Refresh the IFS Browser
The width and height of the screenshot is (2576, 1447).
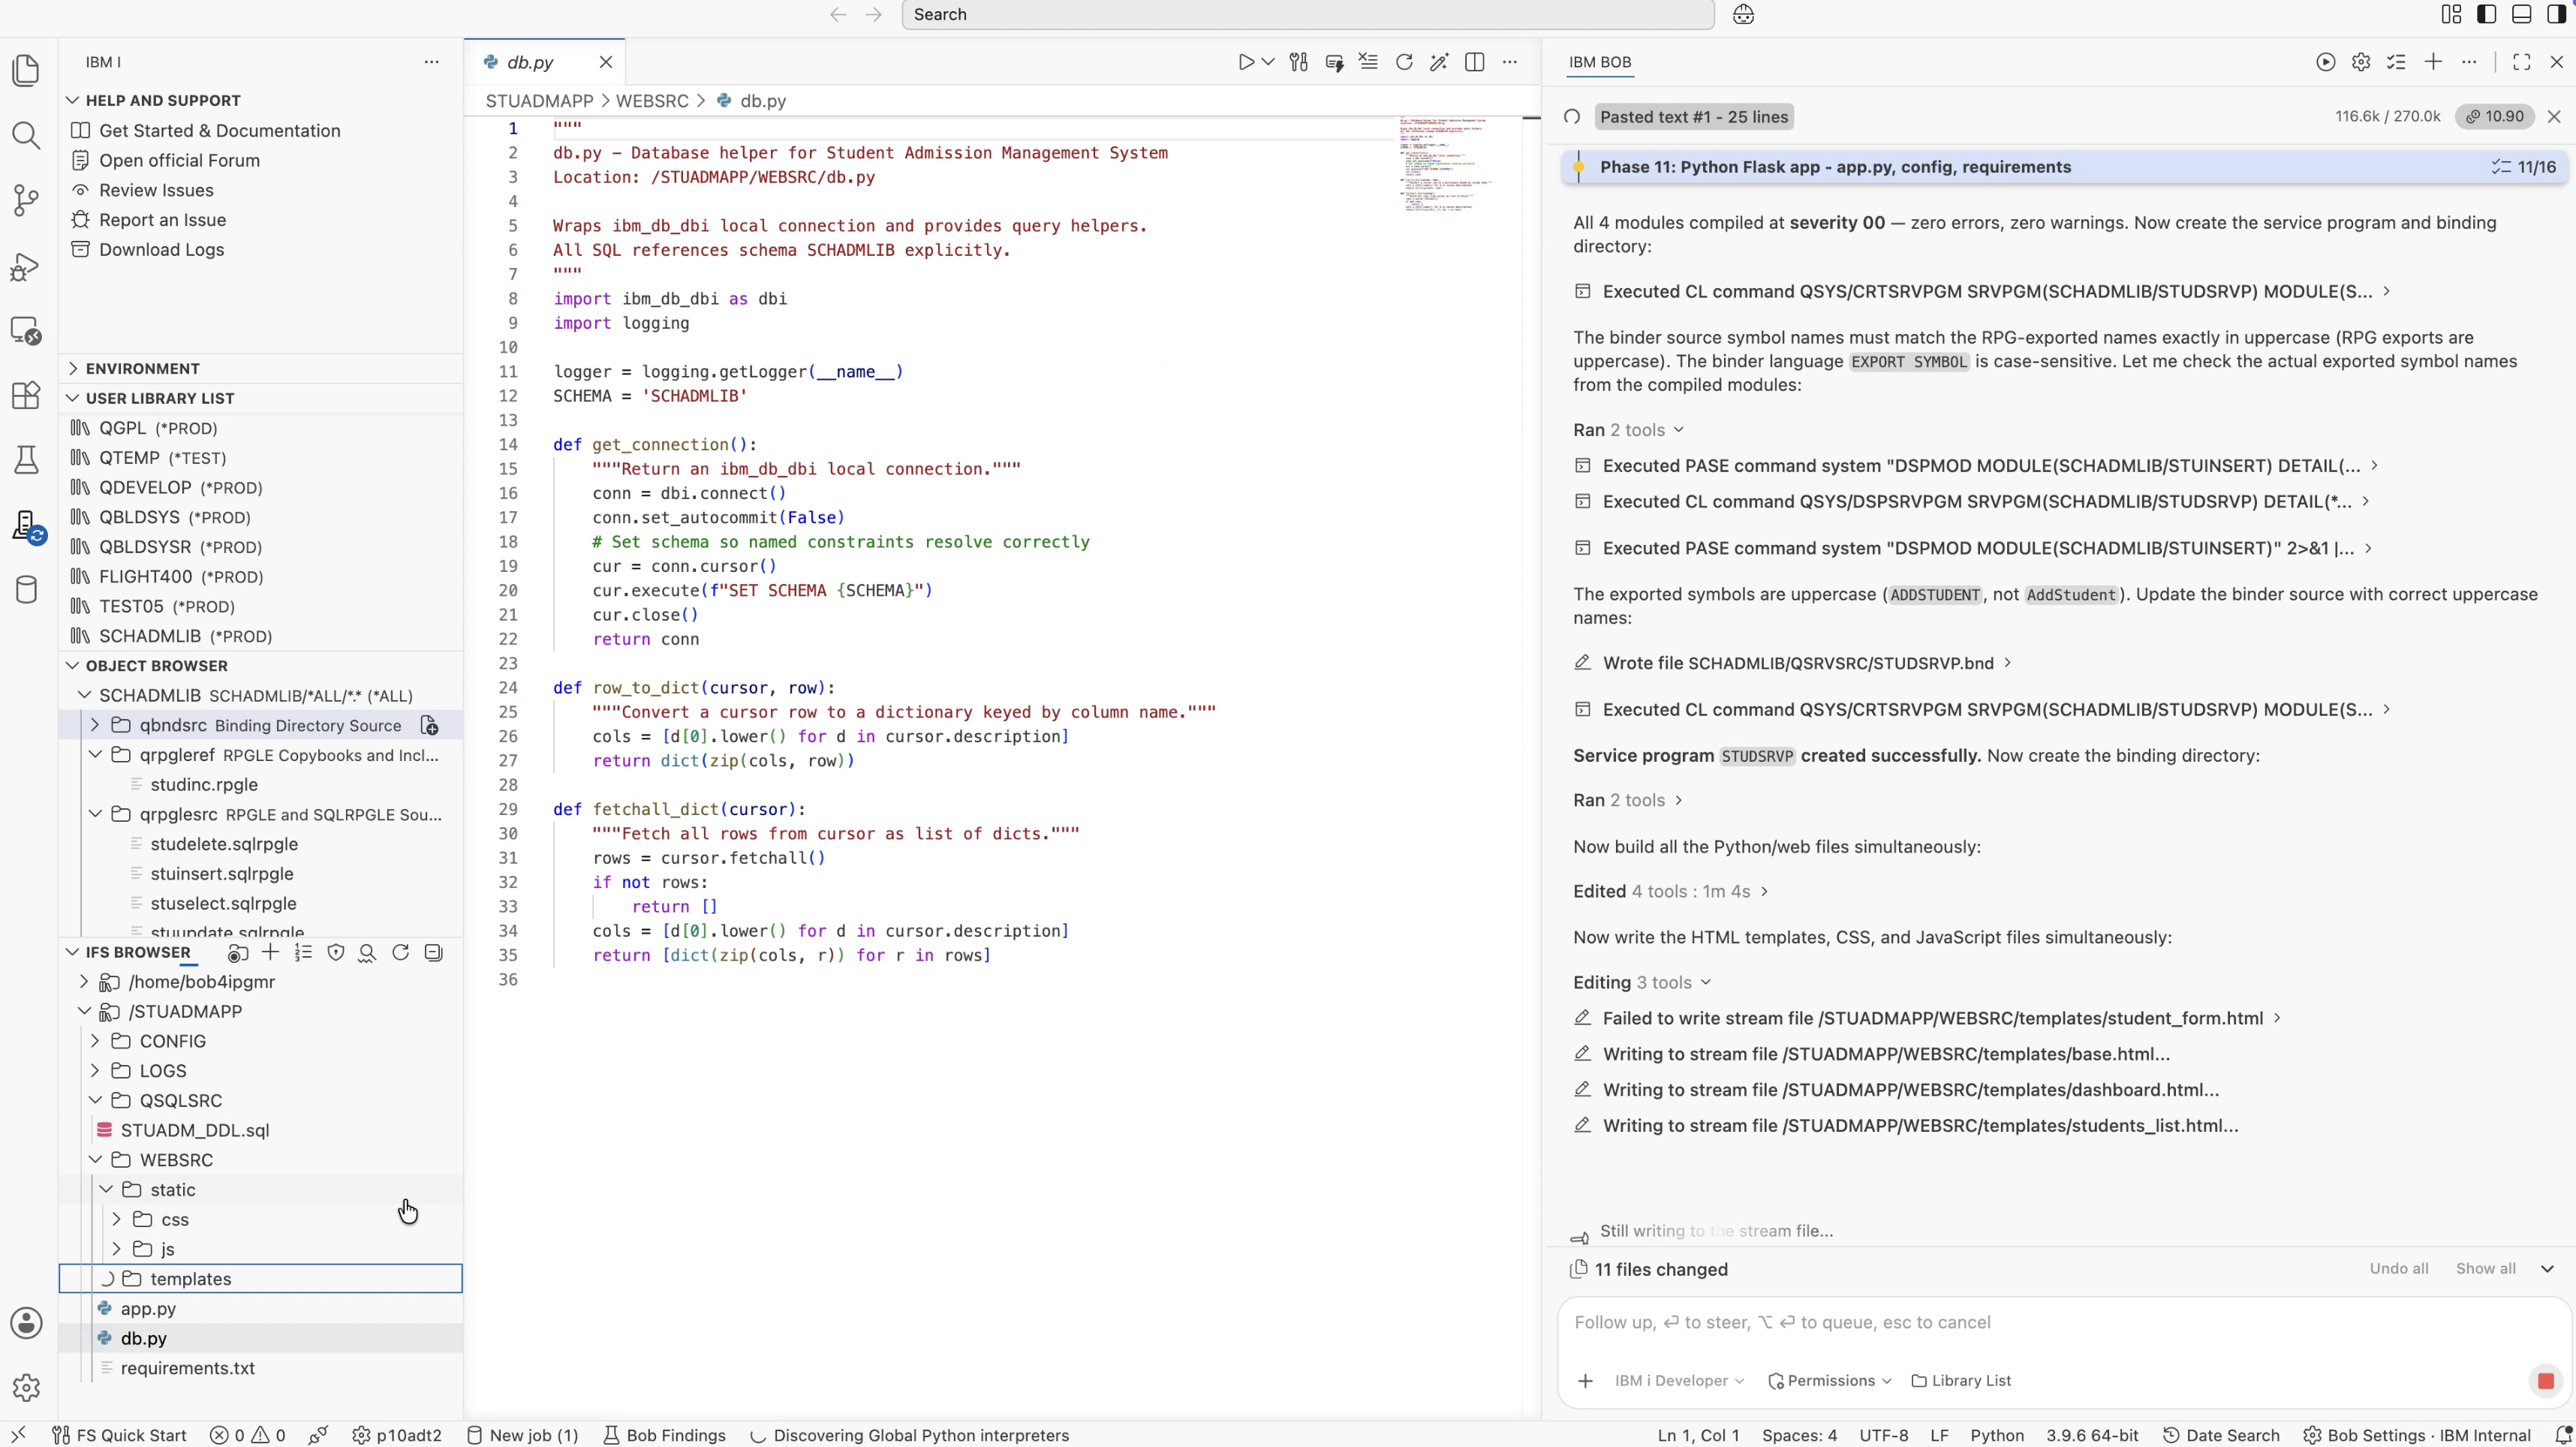400,952
